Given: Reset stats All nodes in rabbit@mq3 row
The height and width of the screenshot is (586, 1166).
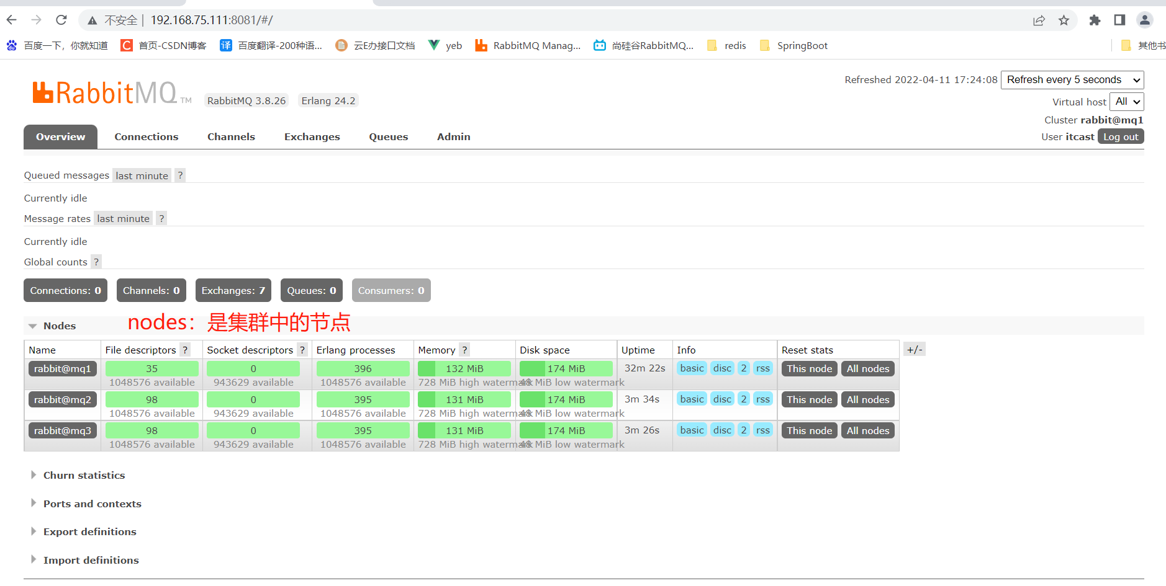Looking at the screenshot, I should 868,431.
